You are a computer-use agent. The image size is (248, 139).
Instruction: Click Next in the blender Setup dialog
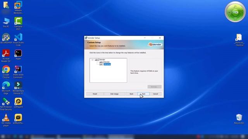tap(143, 94)
